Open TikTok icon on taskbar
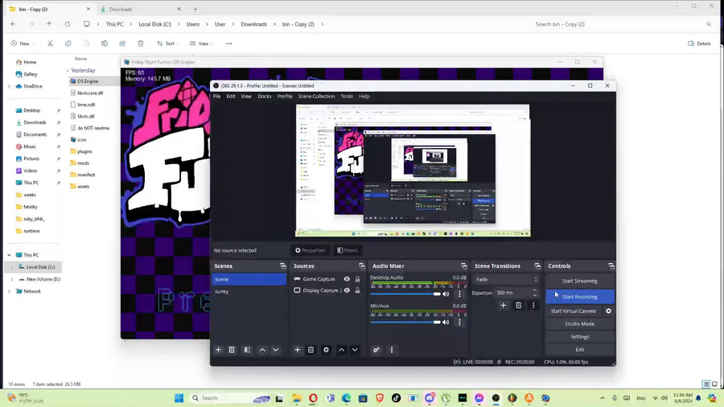Viewport: 724px width, 407px height. pos(396,398)
